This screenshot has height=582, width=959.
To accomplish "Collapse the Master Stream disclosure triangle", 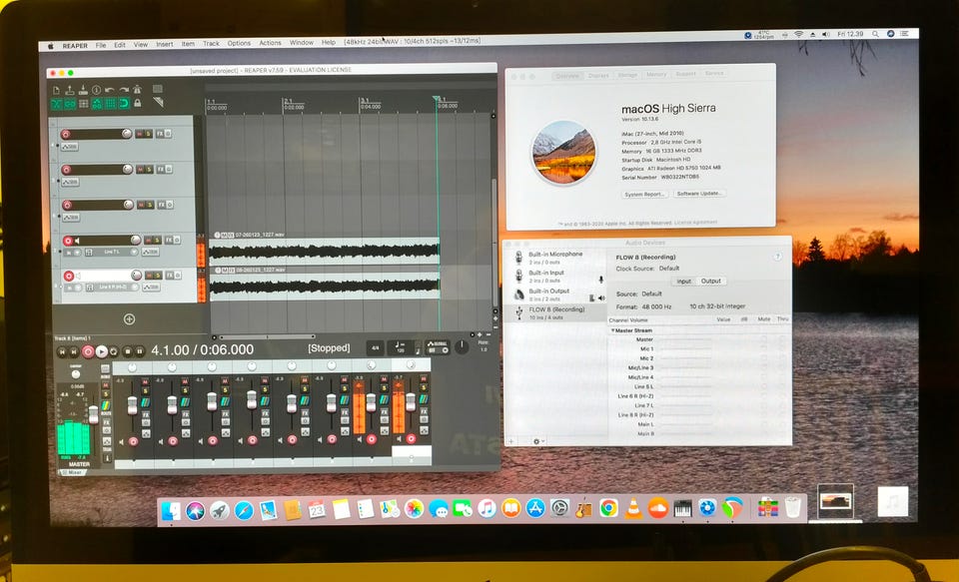I will [612, 330].
